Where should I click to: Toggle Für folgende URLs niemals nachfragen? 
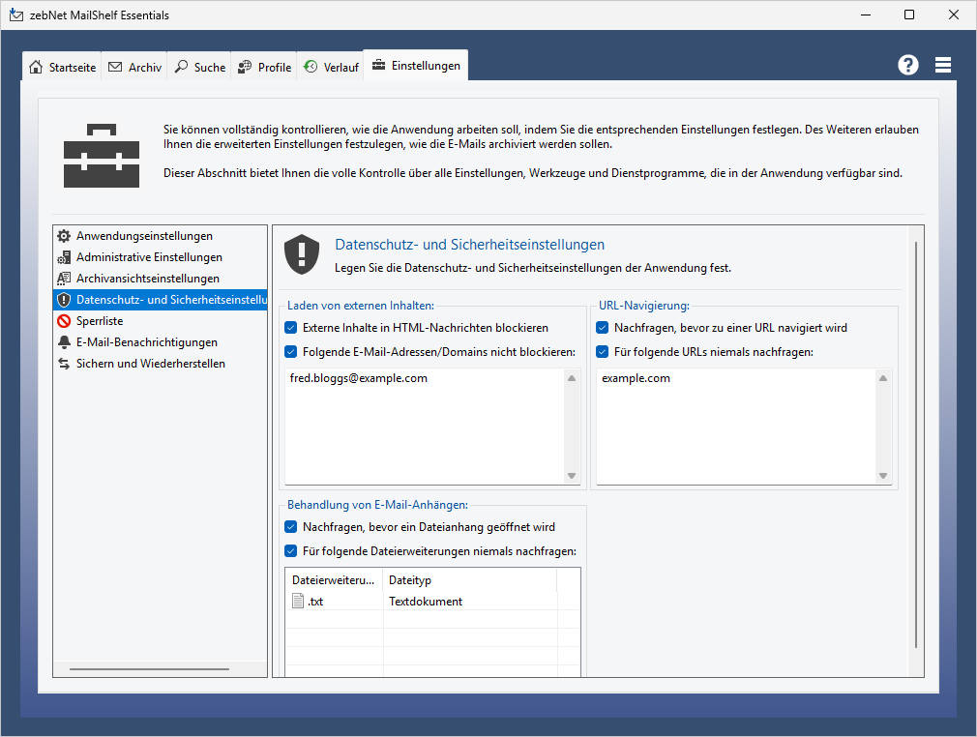pyautogui.click(x=603, y=352)
